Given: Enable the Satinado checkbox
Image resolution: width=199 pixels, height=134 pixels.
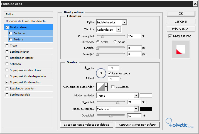Looking at the screenshot, I should 7,64.
